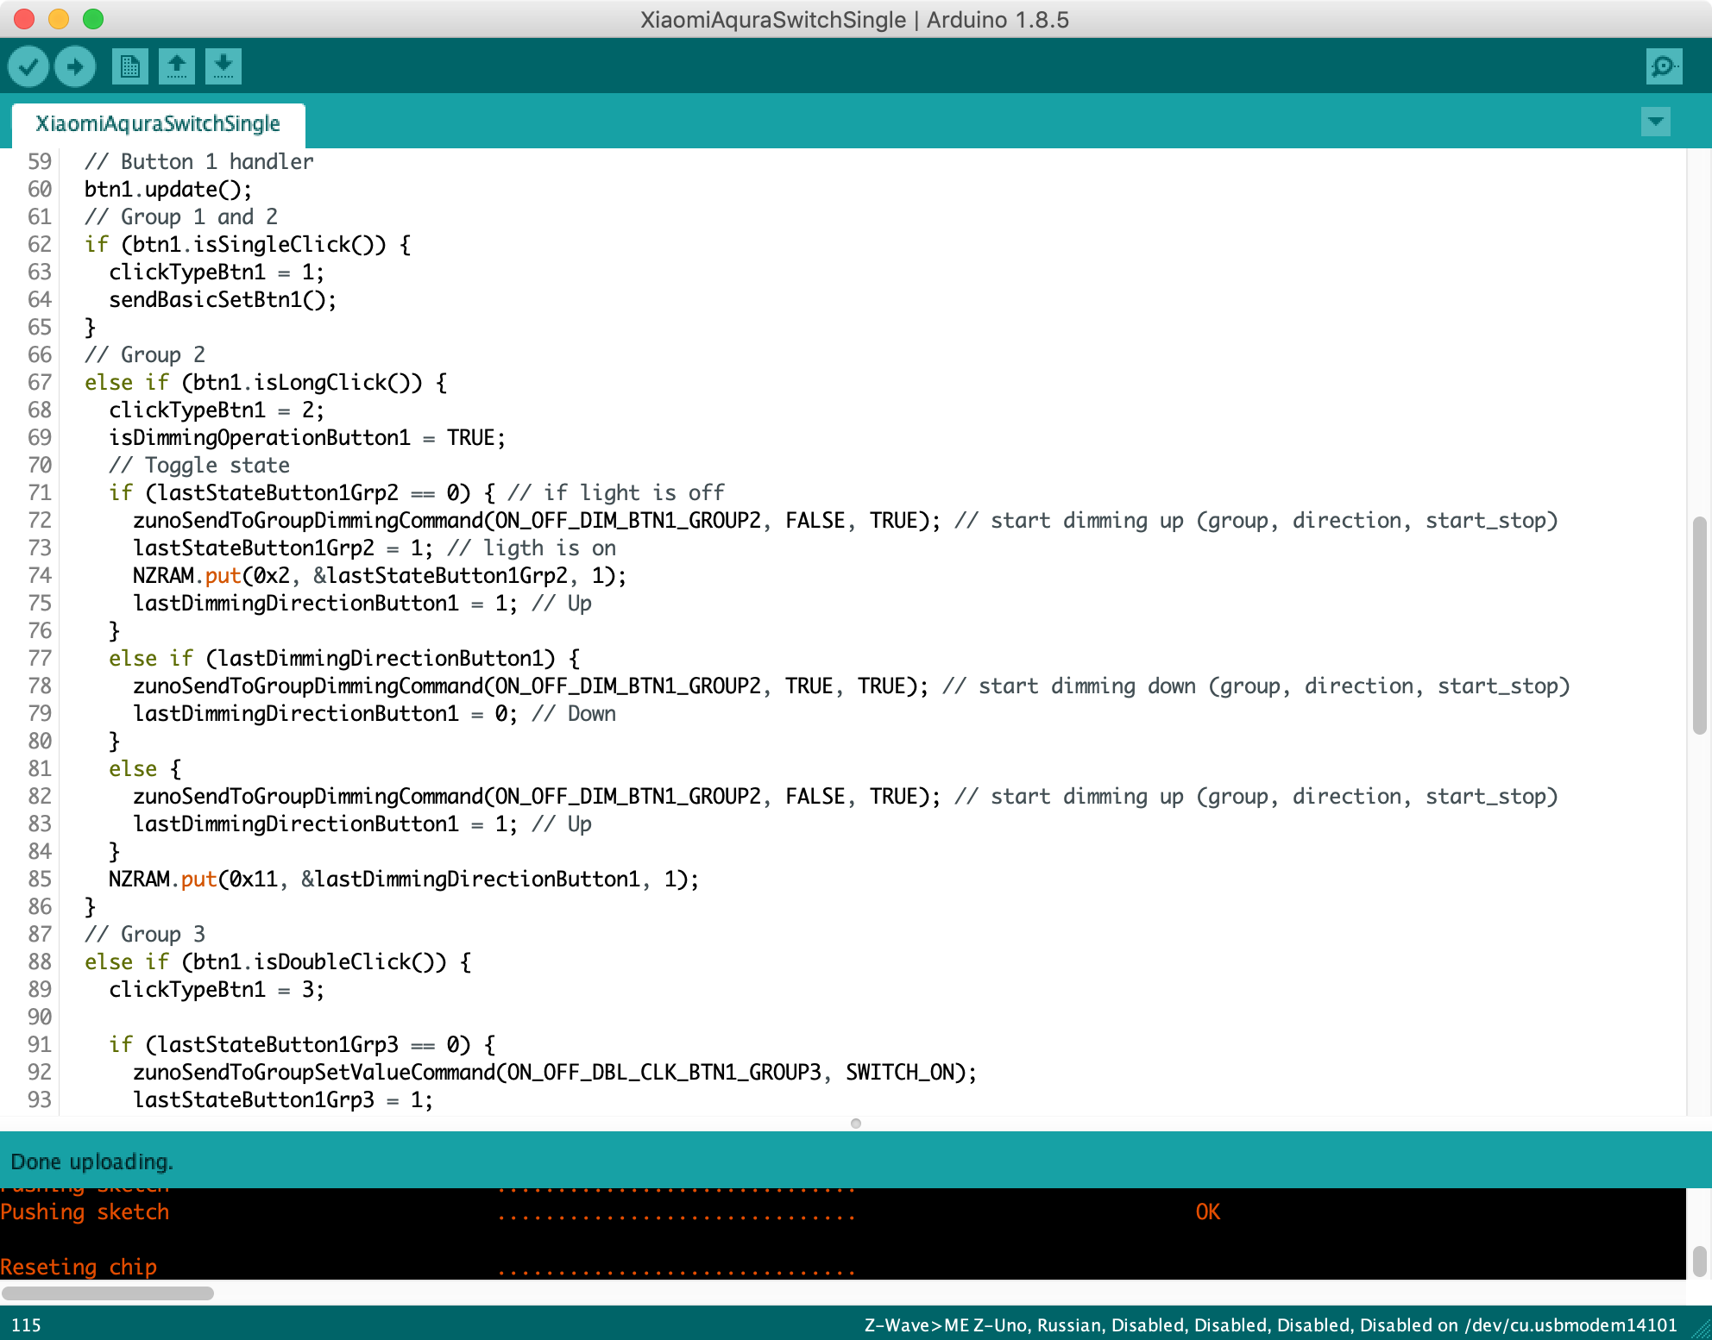This screenshot has width=1712, height=1340.
Task: Open the Serial Monitor
Action: click(1663, 66)
